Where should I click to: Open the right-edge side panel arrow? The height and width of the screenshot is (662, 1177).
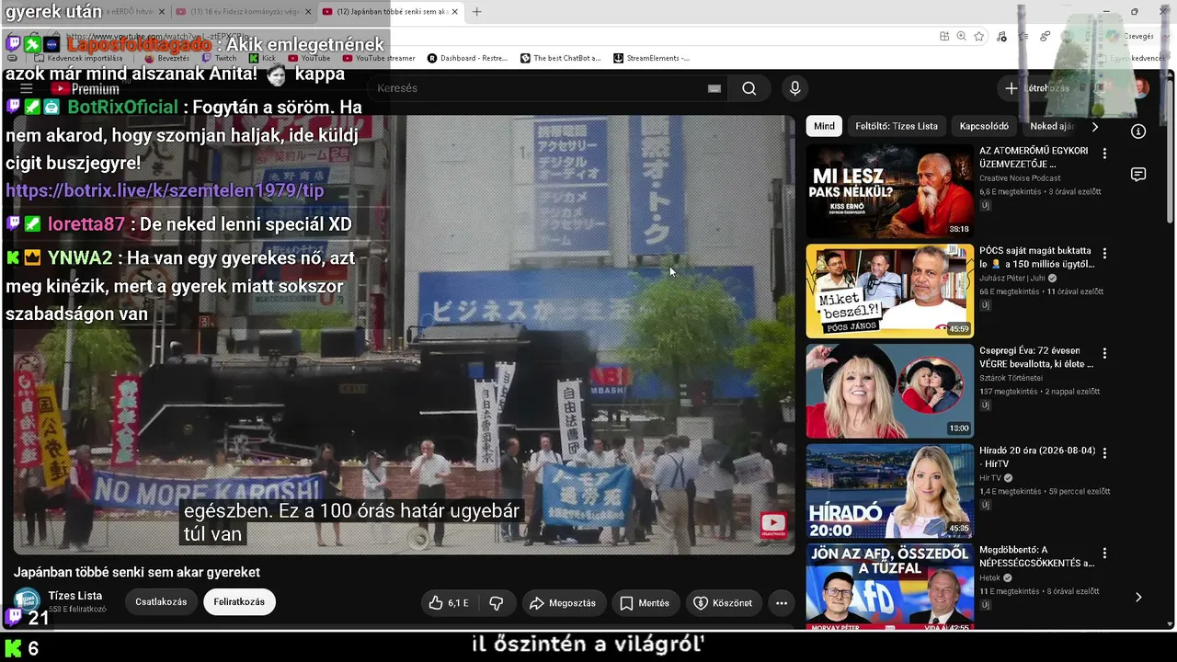[x=1138, y=597]
